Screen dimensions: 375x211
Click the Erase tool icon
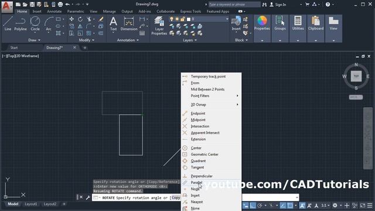click(x=101, y=19)
